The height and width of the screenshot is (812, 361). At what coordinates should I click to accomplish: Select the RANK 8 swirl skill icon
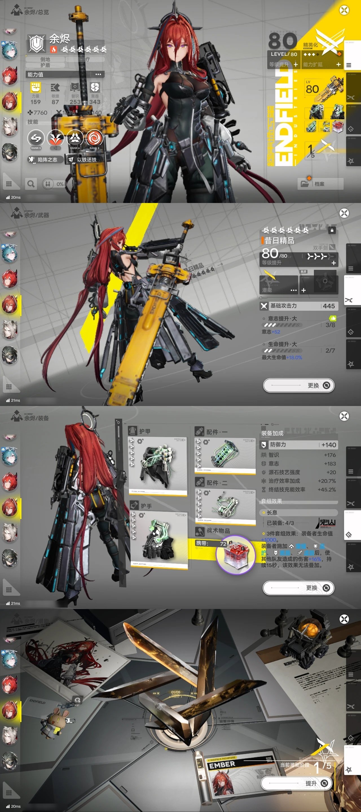(94, 138)
